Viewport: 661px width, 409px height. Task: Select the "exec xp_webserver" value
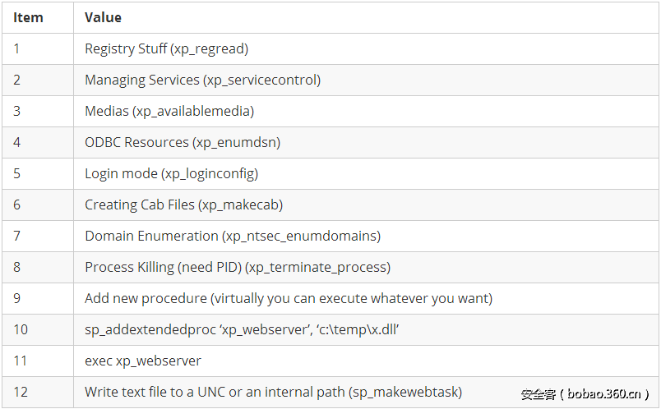click(143, 361)
